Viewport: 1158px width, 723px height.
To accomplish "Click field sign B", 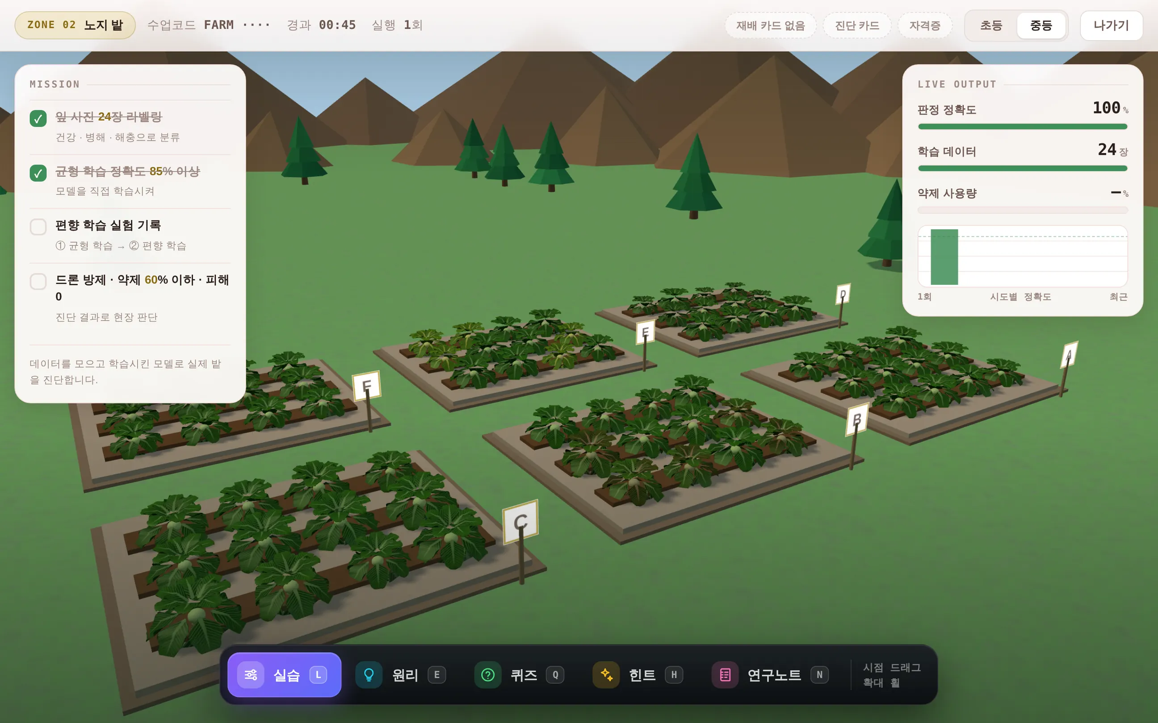I will (x=856, y=420).
